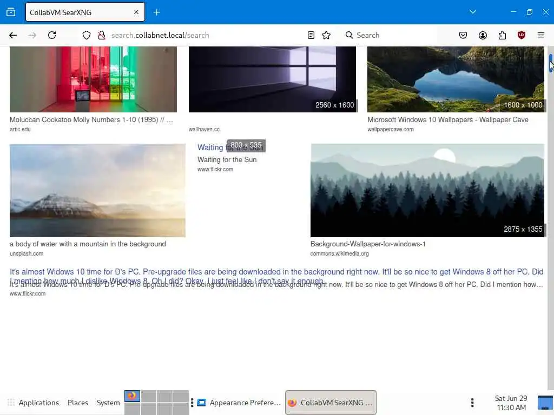The height and width of the screenshot is (415, 554).
Task: Bookmark this page with the star icon
Action: click(326, 35)
